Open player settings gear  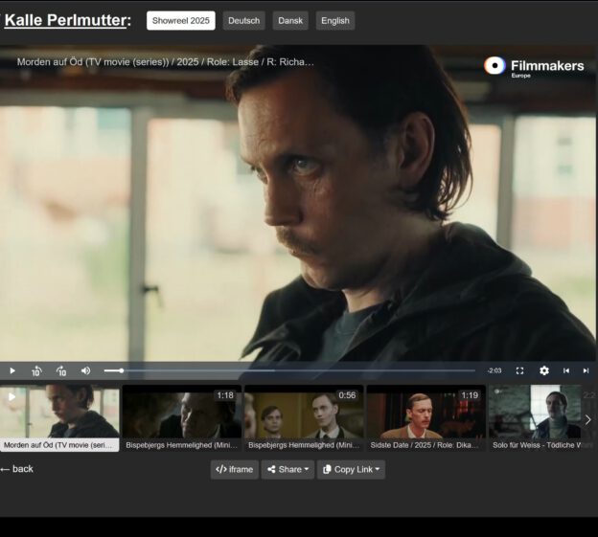(544, 370)
